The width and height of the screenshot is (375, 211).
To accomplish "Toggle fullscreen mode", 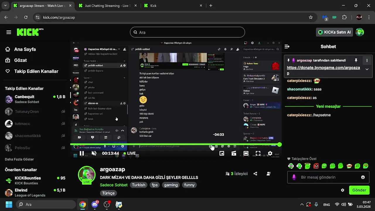I will point(258,153).
